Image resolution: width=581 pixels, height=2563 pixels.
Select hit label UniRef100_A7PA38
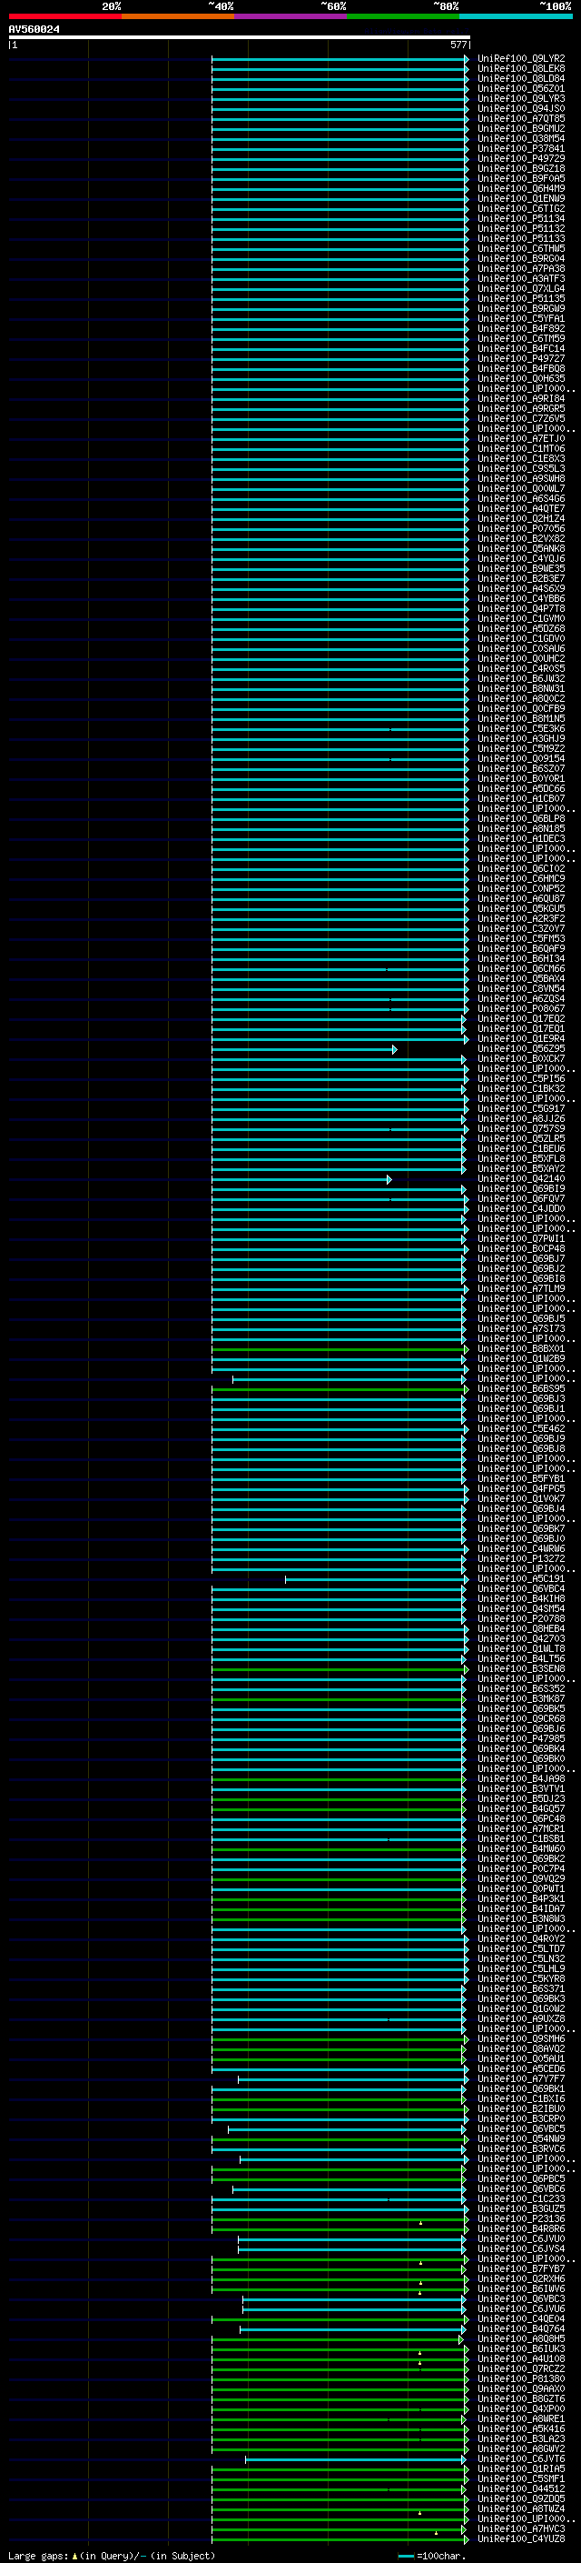coord(520,268)
